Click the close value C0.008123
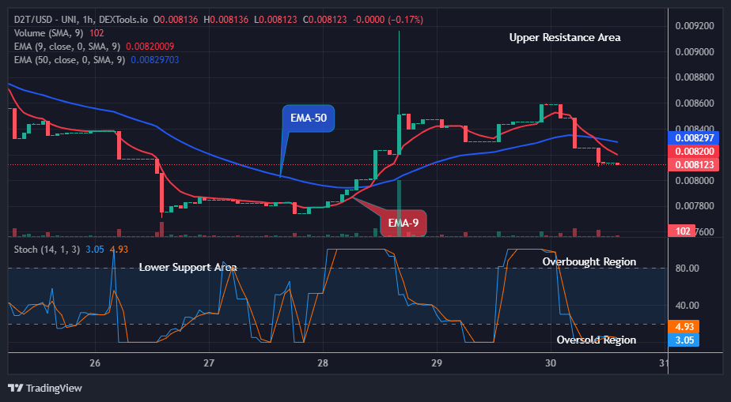The width and height of the screenshot is (731, 402). (x=325, y=20)
